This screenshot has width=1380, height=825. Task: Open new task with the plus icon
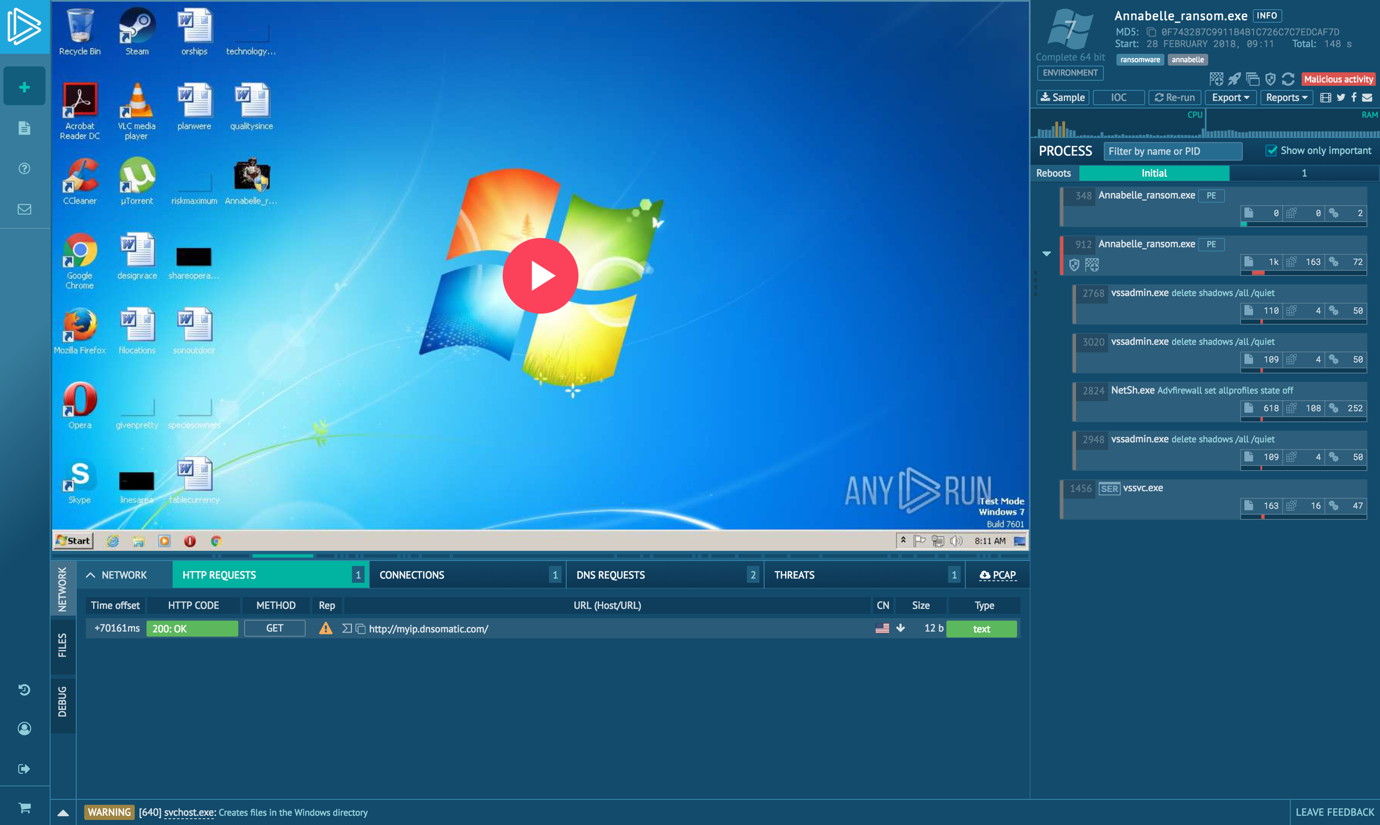click(24, 87)
